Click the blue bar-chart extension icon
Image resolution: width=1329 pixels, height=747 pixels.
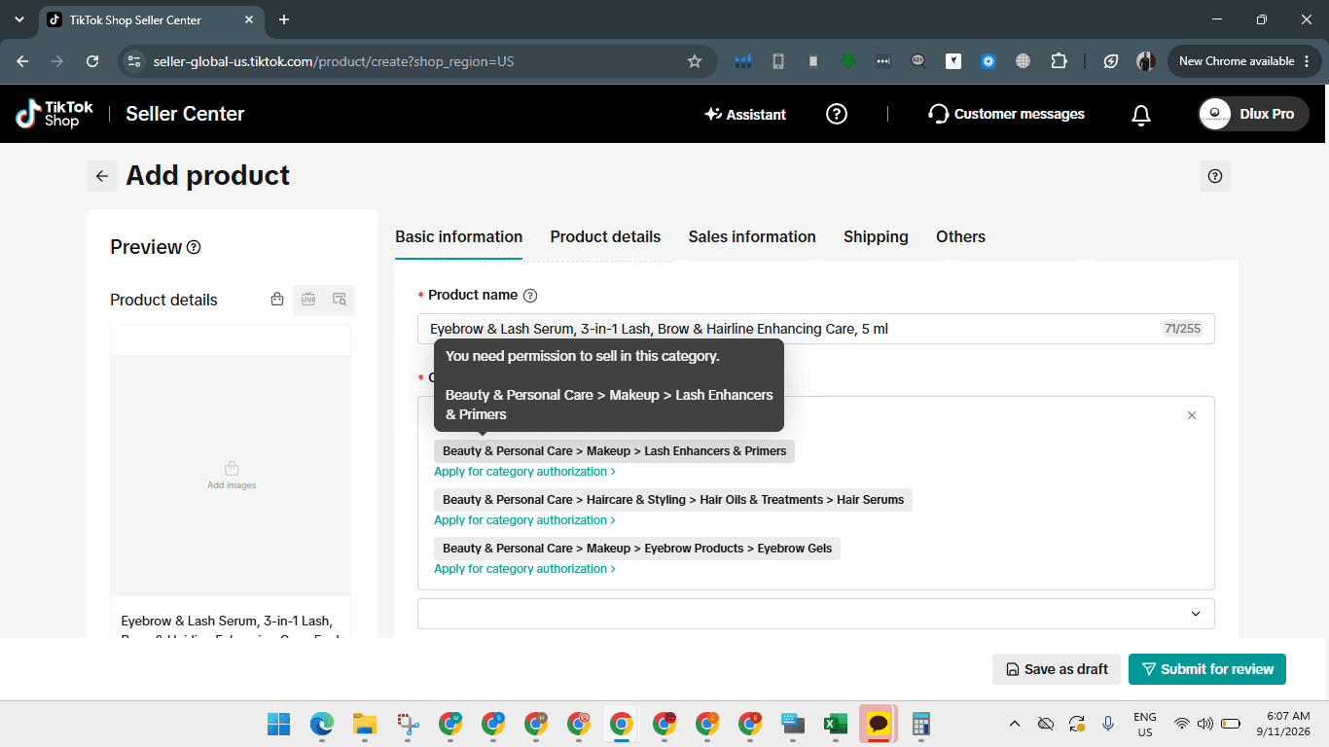pyautogui.click(x=743, y=61)
